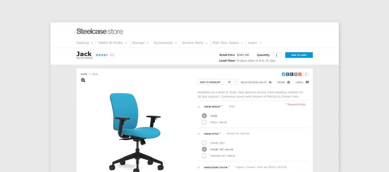
Task: Select the Stool +$80.00 option
Action: 204,122
